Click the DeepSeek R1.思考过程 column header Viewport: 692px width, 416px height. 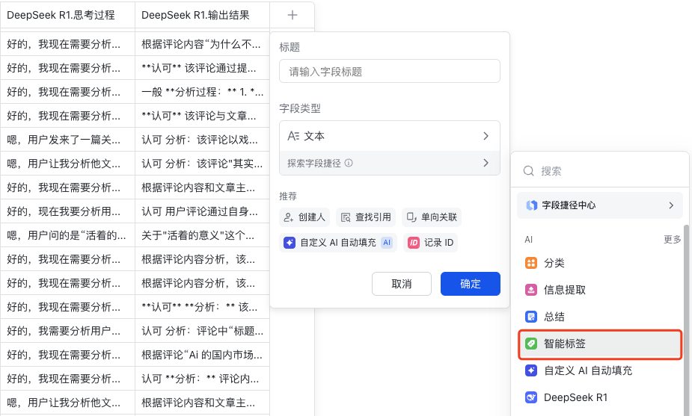click(x=68, y=15)
